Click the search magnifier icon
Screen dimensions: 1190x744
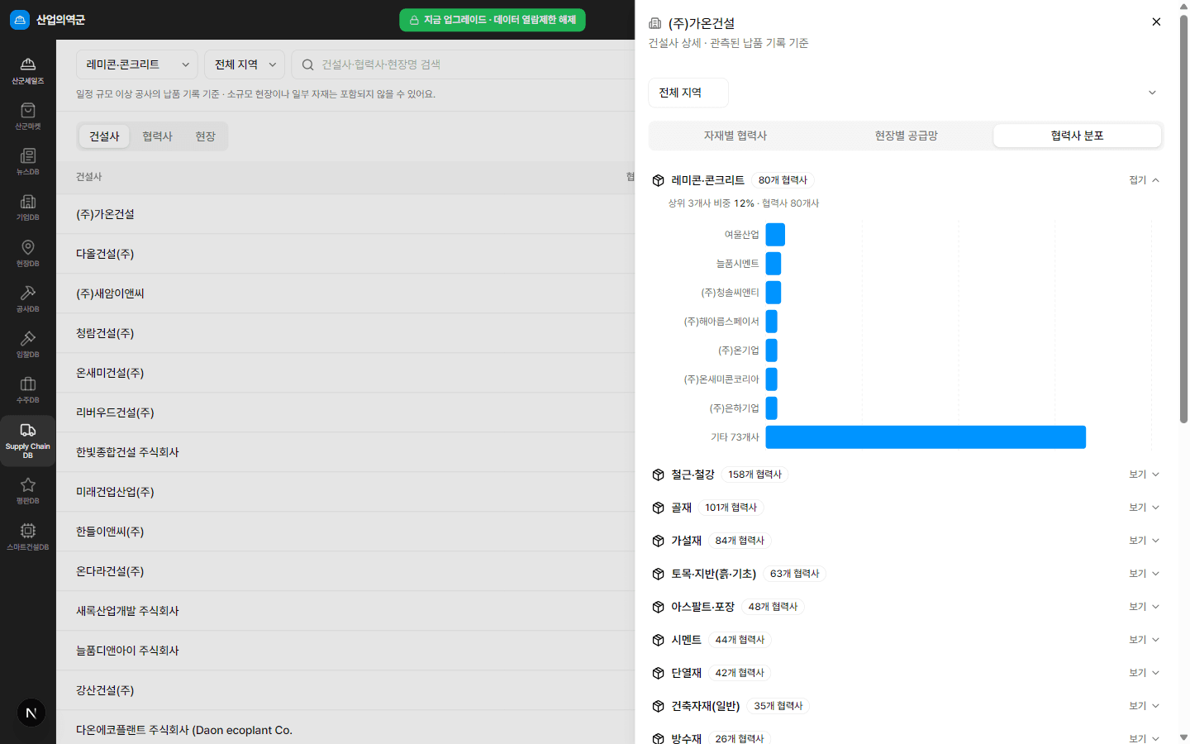(x=307, y=64)
